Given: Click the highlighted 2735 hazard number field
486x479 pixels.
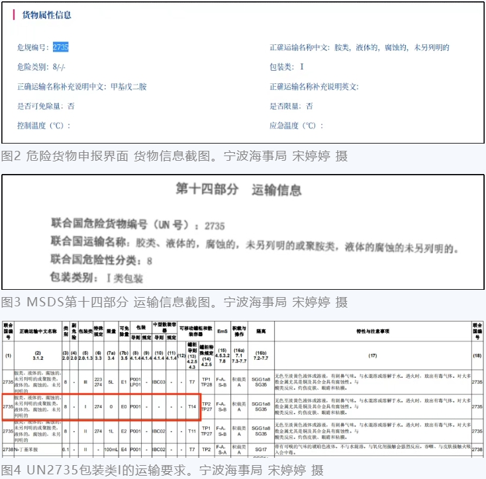Looking at the screenshot, I should 60,48.
